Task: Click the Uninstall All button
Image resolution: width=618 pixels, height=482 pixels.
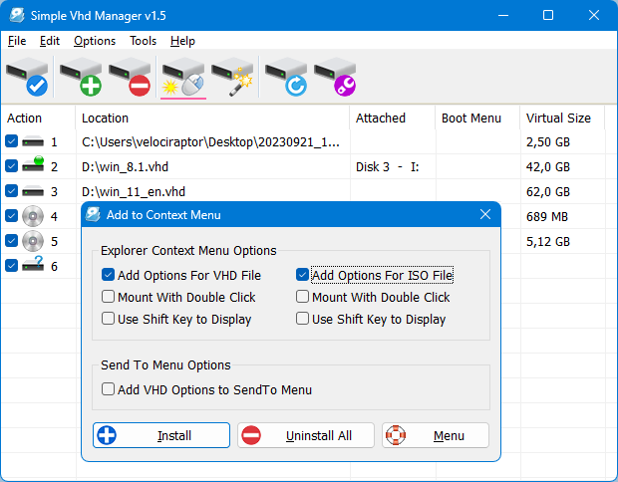Action: [x=306, y=435]
